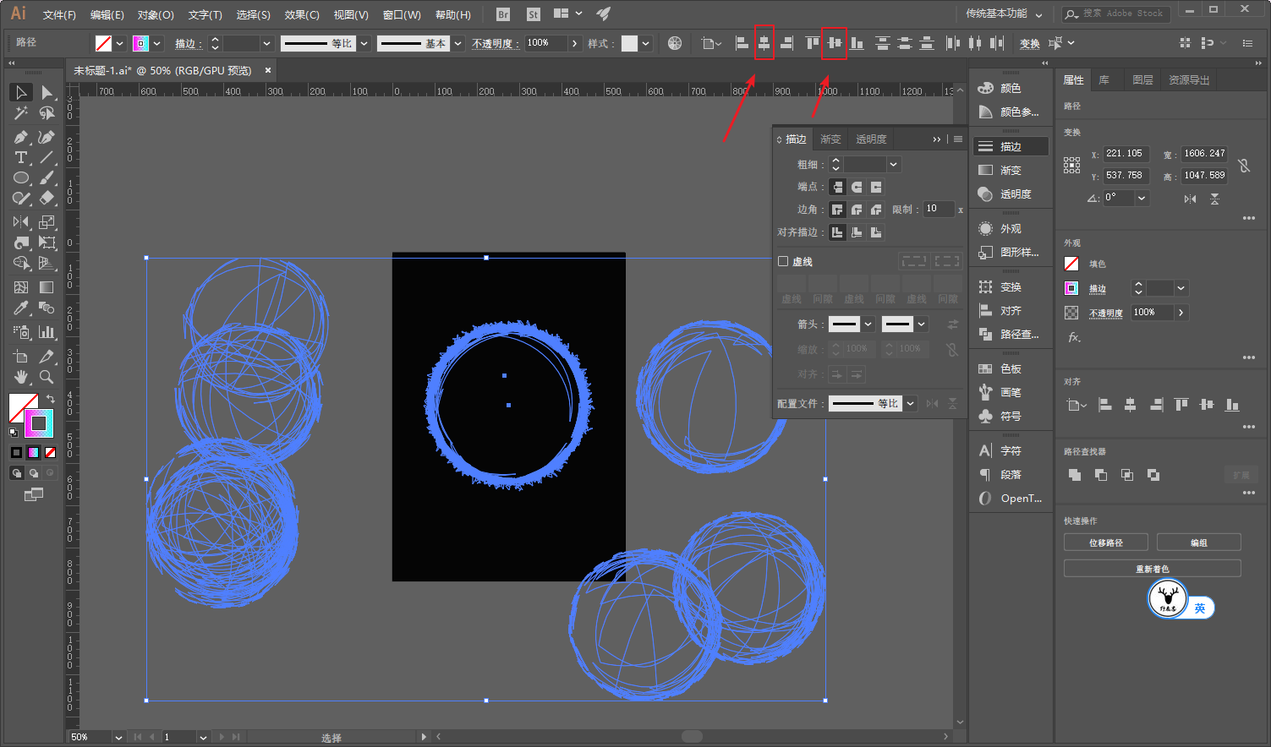The width and height of the screenshot is (1271, 747).
Task: Select the Blend tool
Action: (x=47, y=308)
